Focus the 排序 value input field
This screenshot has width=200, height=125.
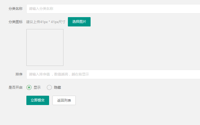point(113,74)
